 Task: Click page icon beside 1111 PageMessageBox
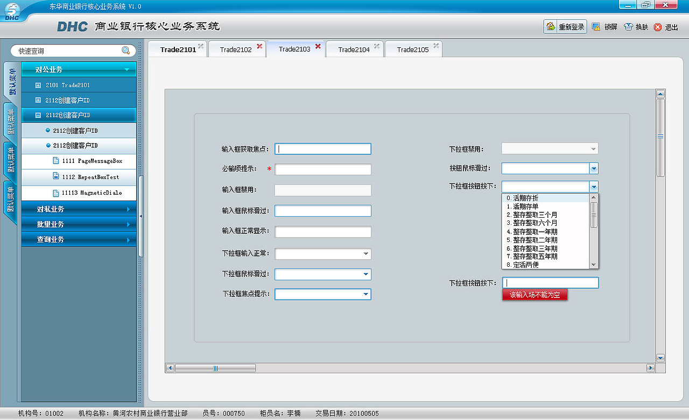click(56, 161)
